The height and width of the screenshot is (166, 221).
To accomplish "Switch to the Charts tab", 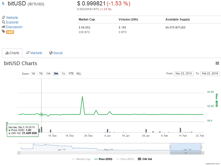I will point(12,53).
